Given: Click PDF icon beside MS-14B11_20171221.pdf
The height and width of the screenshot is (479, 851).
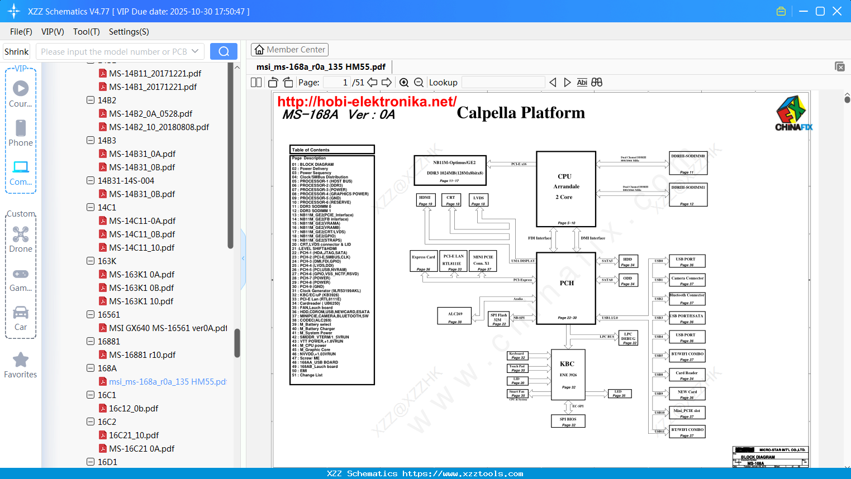Looking at the screenshot, I should pyautogui.click(x=103, y=73).
